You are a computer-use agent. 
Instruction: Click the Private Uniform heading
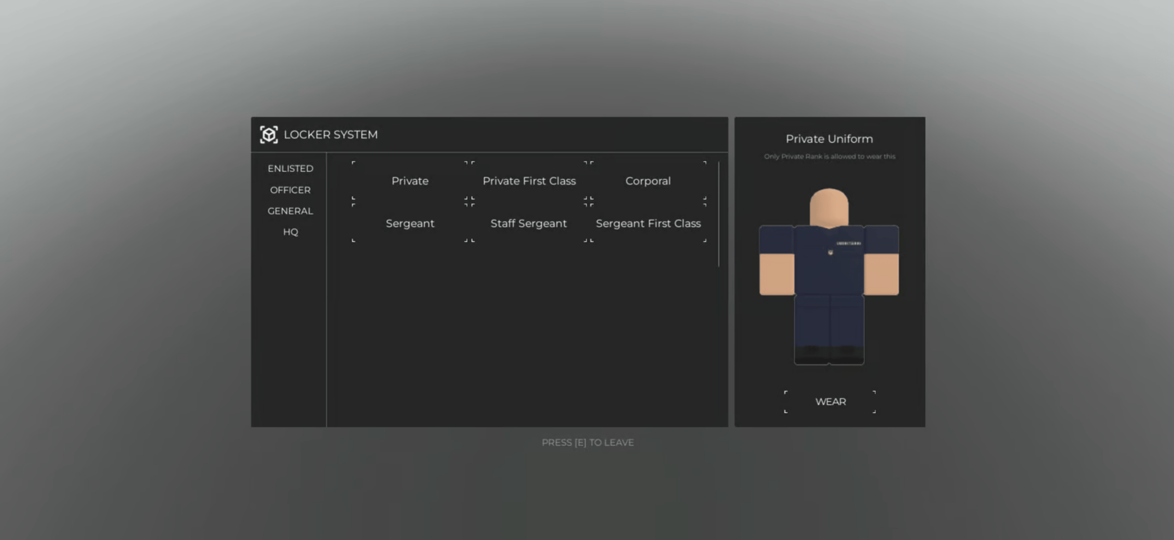829,139
